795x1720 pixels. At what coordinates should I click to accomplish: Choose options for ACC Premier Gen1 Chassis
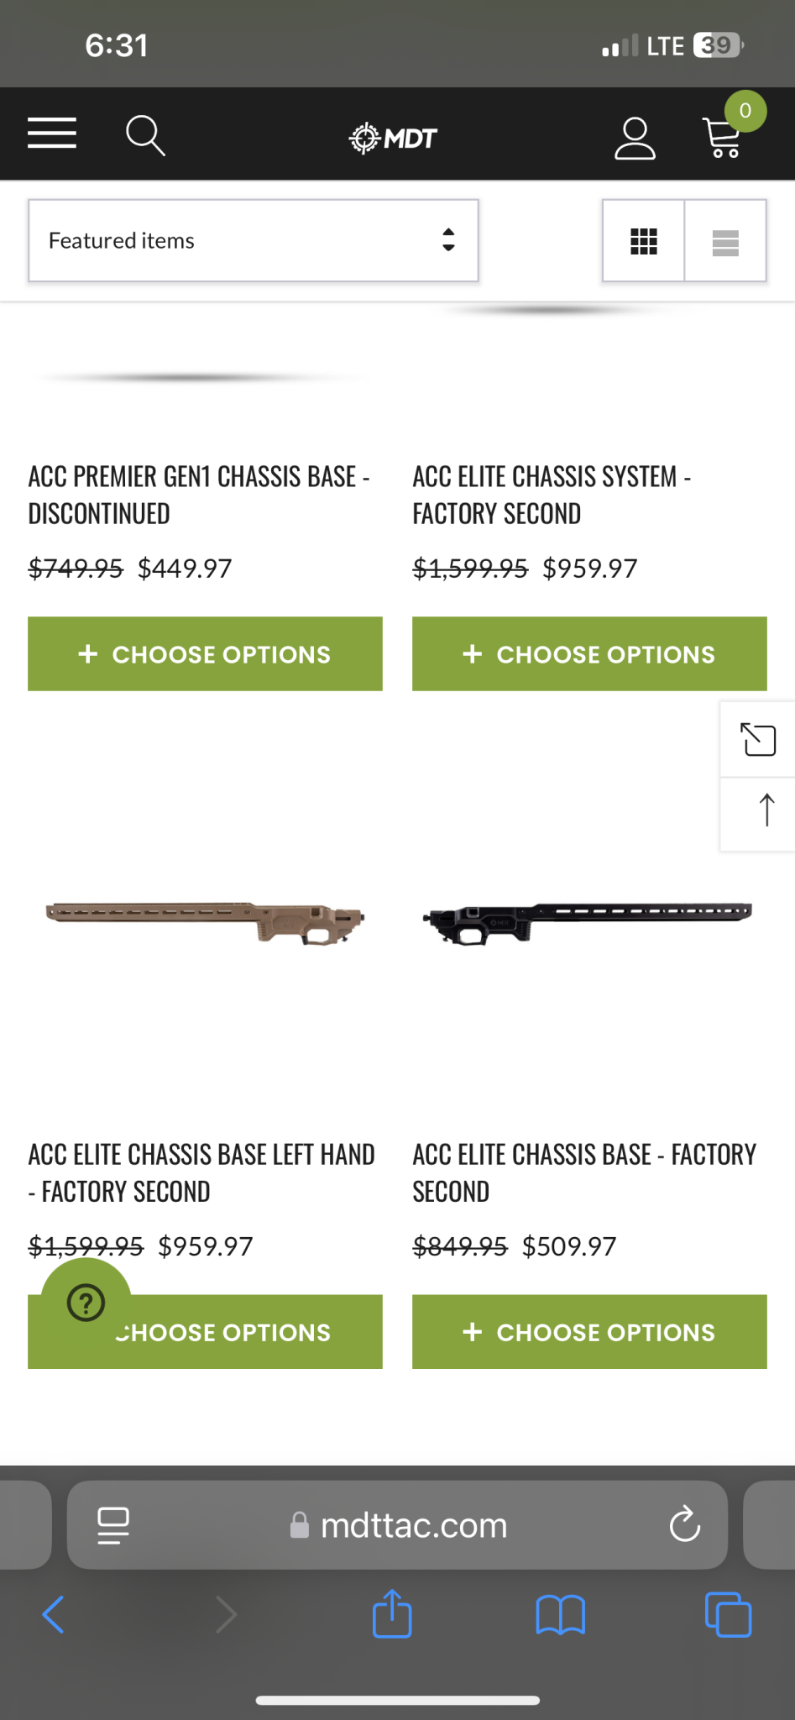[x=205, y=654]
